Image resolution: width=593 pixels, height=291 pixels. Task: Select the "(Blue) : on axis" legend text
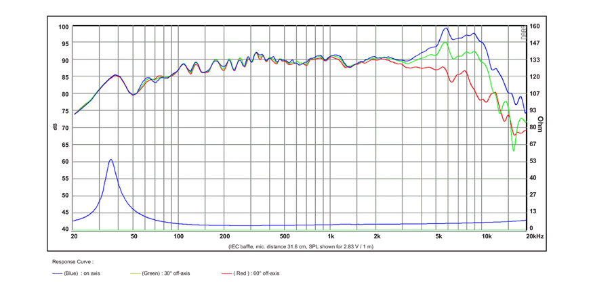(x=82, y=273)
